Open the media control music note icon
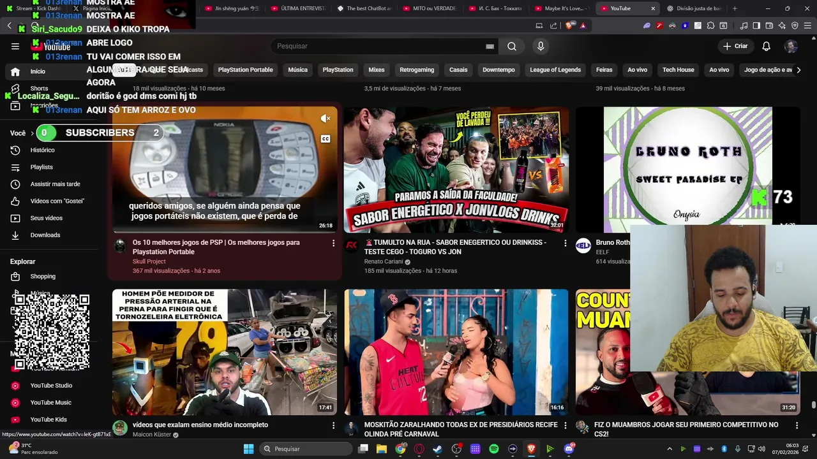 pos(744,25)
